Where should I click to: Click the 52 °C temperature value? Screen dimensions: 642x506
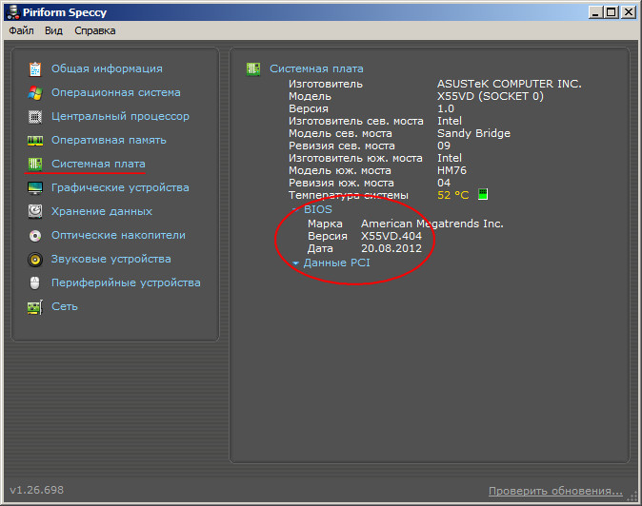[452, 195]
